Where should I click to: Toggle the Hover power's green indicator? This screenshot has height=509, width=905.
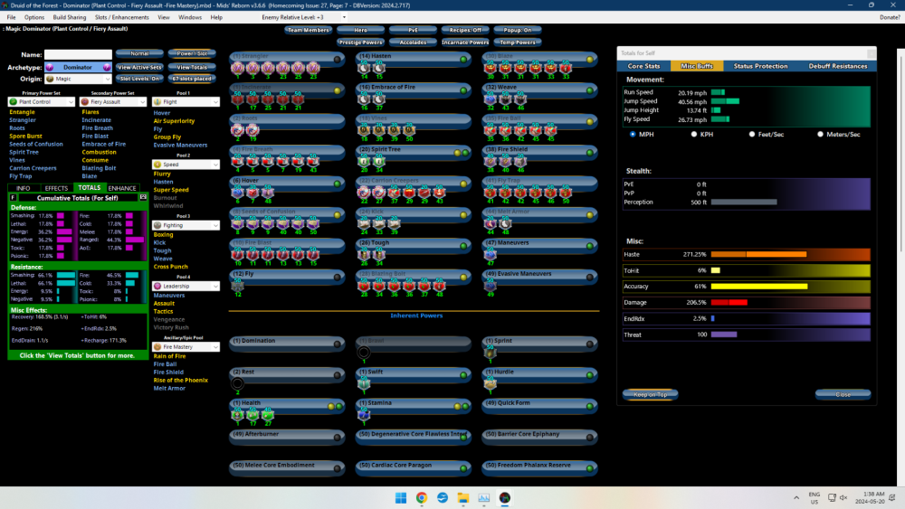pyautogui.click(x=337, y=184)
